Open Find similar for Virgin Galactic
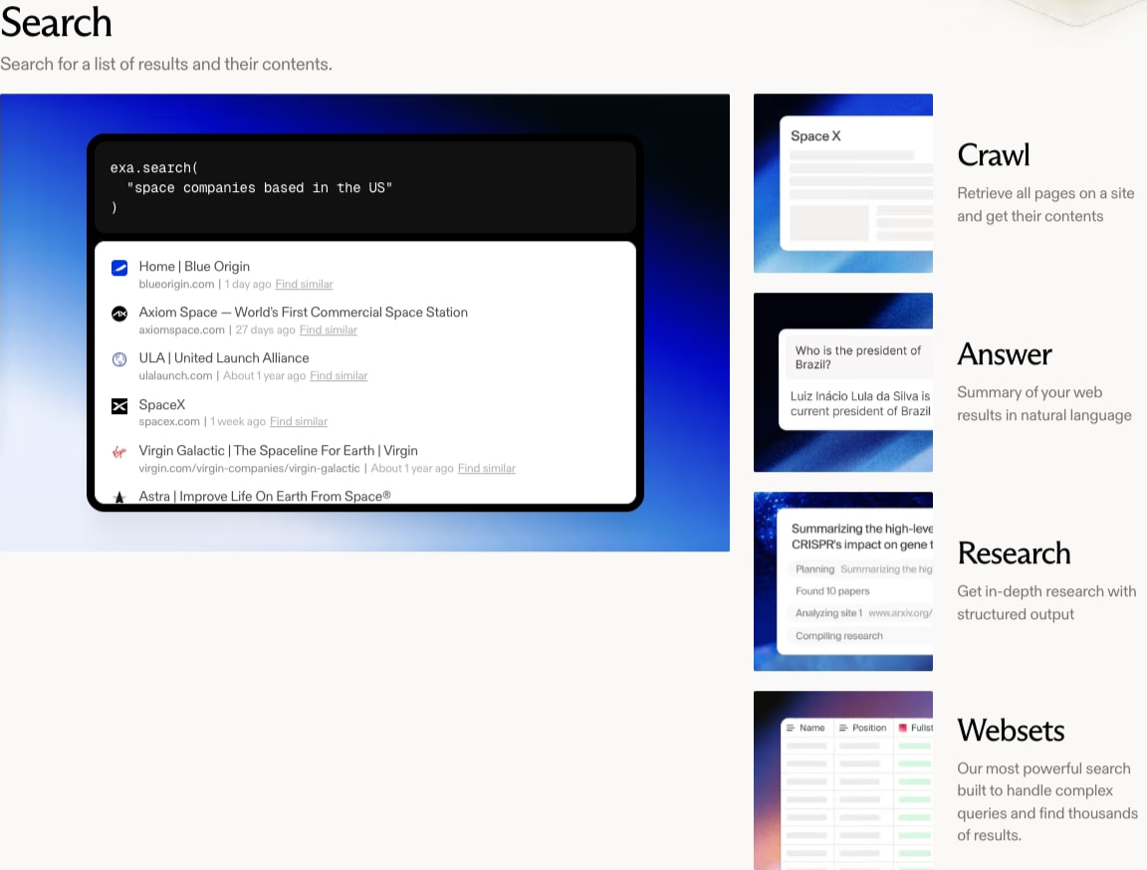 pos(487,468)
